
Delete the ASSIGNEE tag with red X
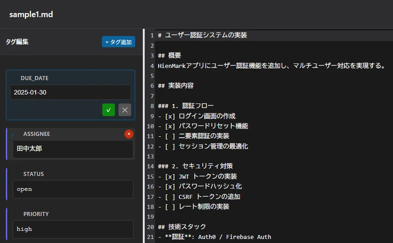point(129,134)
